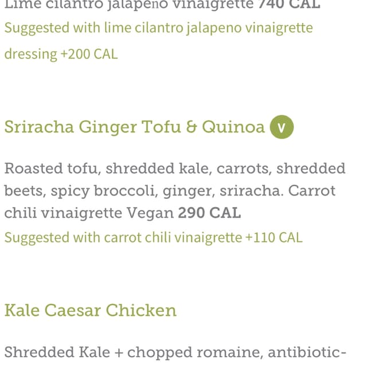Click the word Vegan in the description
367x367 pixels.
[150, 213]
